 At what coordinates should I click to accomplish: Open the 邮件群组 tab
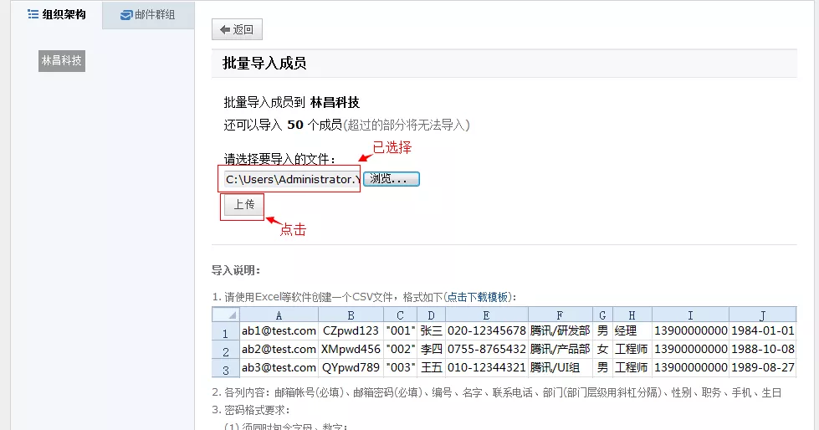point(147,15)
